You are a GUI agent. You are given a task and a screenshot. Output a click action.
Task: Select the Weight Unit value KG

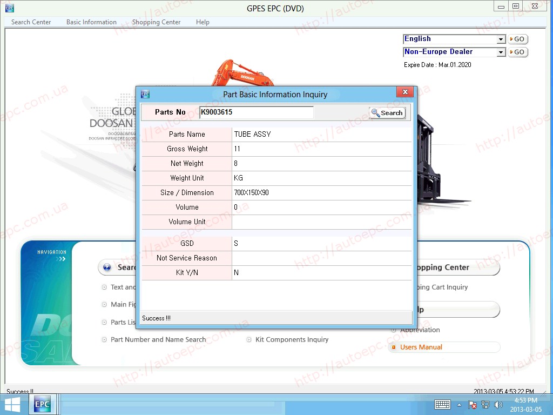(x=238, y=178)
